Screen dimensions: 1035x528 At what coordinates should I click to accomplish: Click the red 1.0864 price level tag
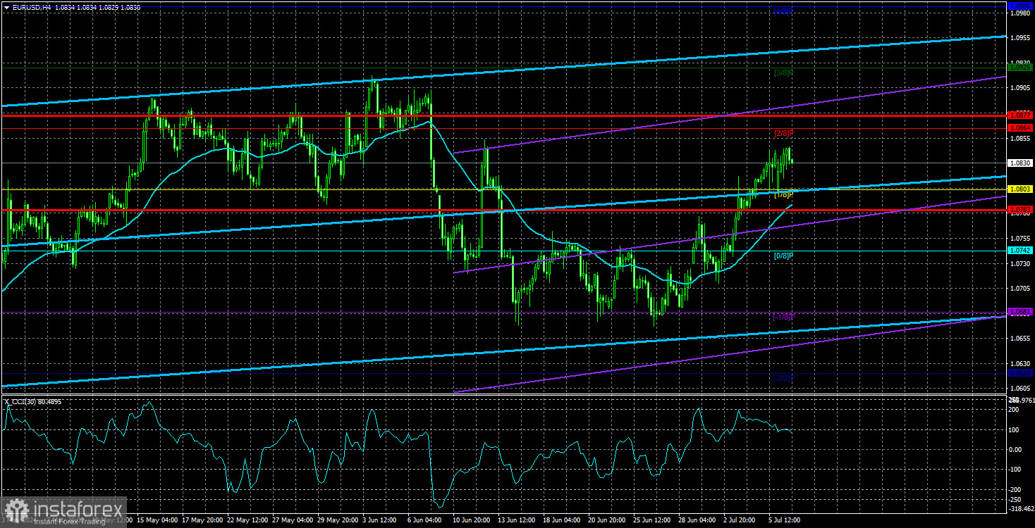pos(1020,127)
